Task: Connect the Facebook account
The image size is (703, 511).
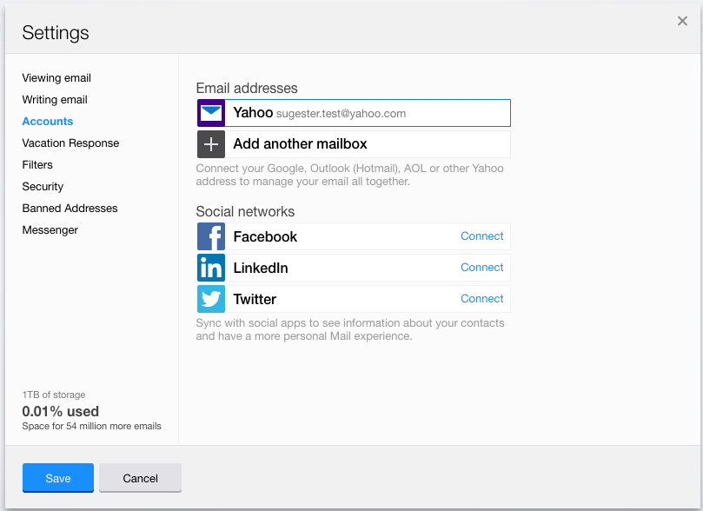Action: [x=481, y=236]
